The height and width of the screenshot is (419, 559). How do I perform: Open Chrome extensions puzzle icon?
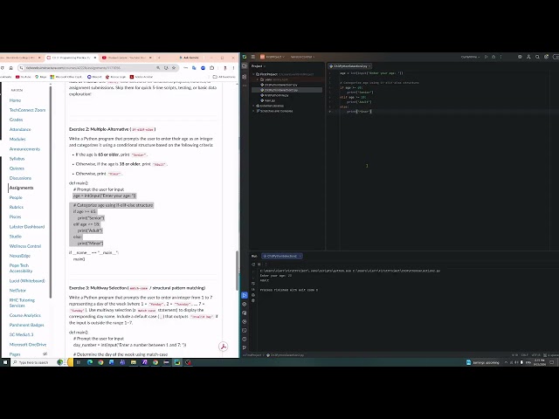(211, 68)
